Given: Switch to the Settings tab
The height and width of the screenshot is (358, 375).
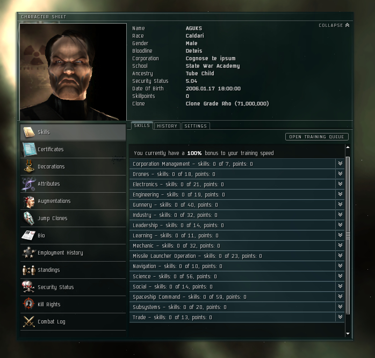Looking at the screenshot, I should click(196, 126).
